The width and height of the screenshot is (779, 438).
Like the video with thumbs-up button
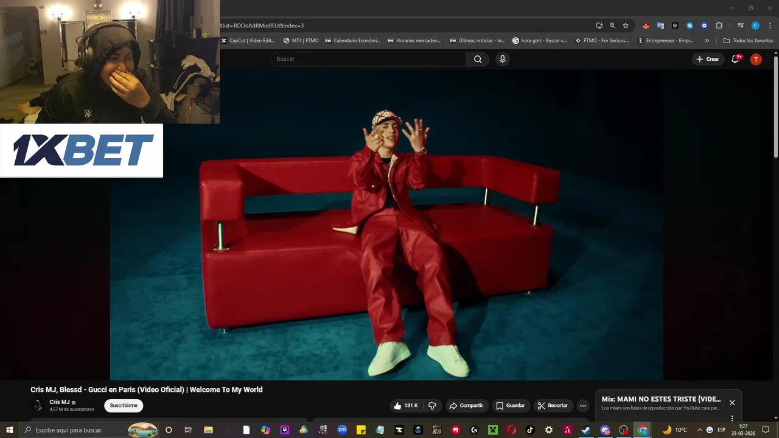(406, 406)
